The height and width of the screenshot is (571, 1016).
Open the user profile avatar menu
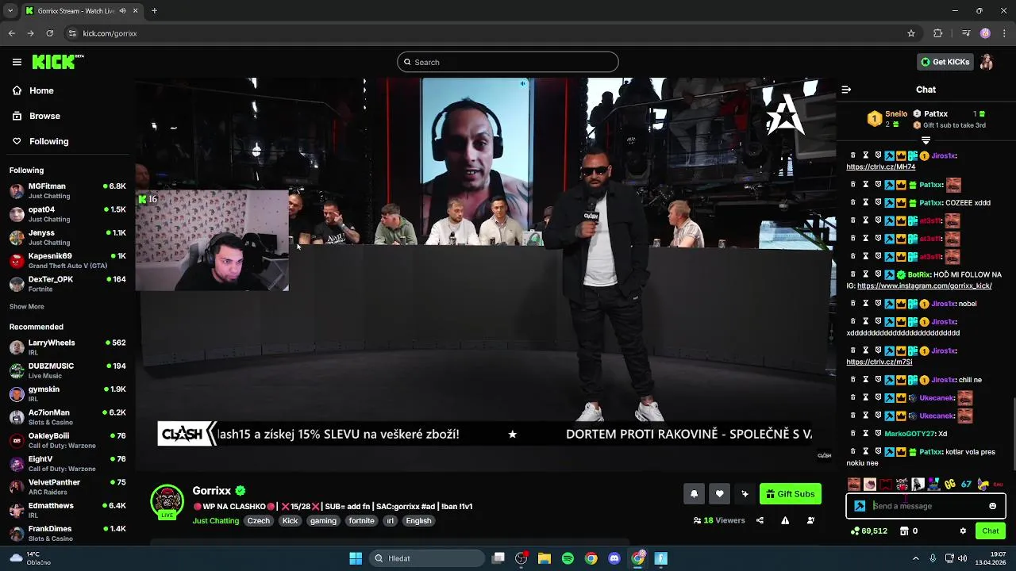tap(987, 62)
